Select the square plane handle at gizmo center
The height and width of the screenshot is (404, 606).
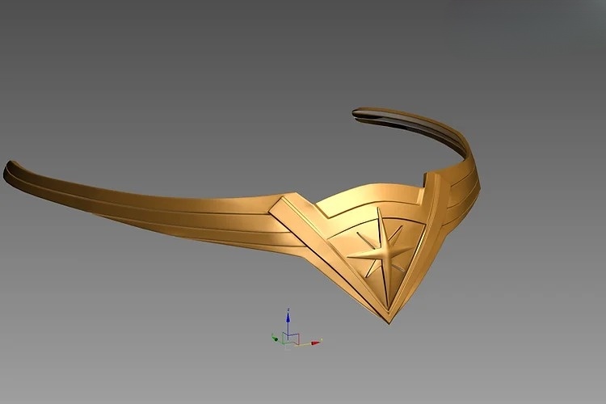(x=293, y=338)
